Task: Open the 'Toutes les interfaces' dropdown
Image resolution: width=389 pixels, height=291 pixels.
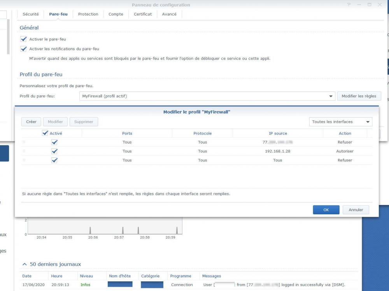Action: (x=340, y=122)
